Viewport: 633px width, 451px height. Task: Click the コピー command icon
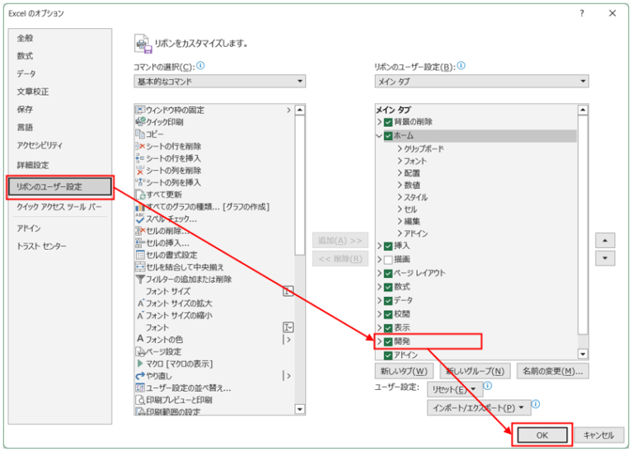(140, 134)
